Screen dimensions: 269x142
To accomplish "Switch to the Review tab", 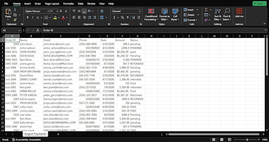I will click(x=91, y=4).
